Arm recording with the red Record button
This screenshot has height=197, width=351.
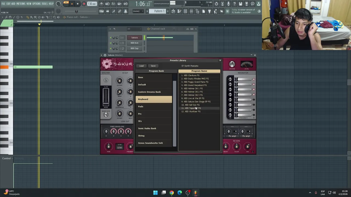click(84, 4)
